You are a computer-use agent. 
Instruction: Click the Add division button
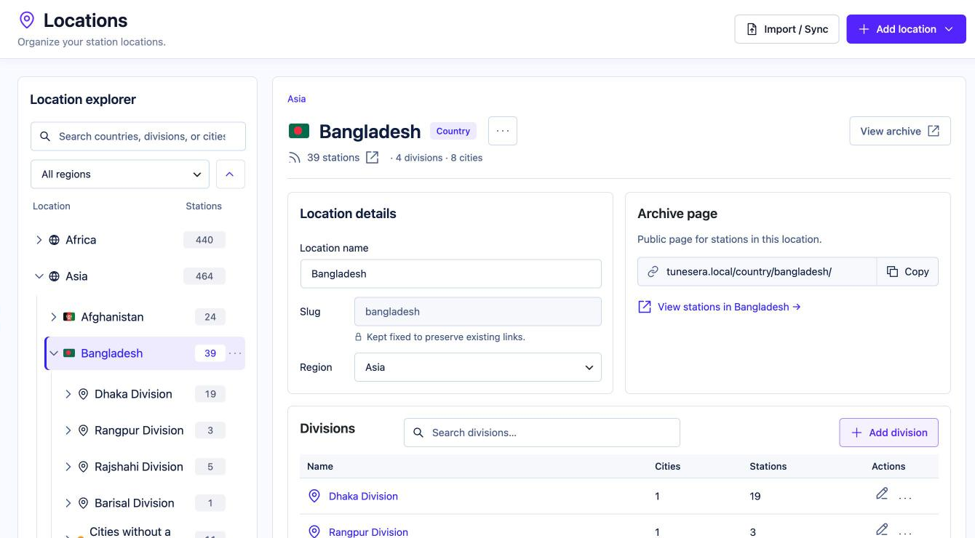888,433
